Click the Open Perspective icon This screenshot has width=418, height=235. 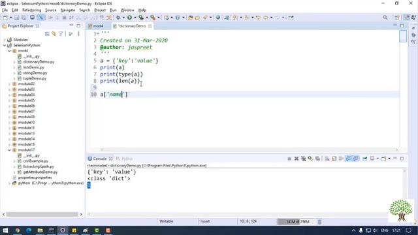(397, 18)
